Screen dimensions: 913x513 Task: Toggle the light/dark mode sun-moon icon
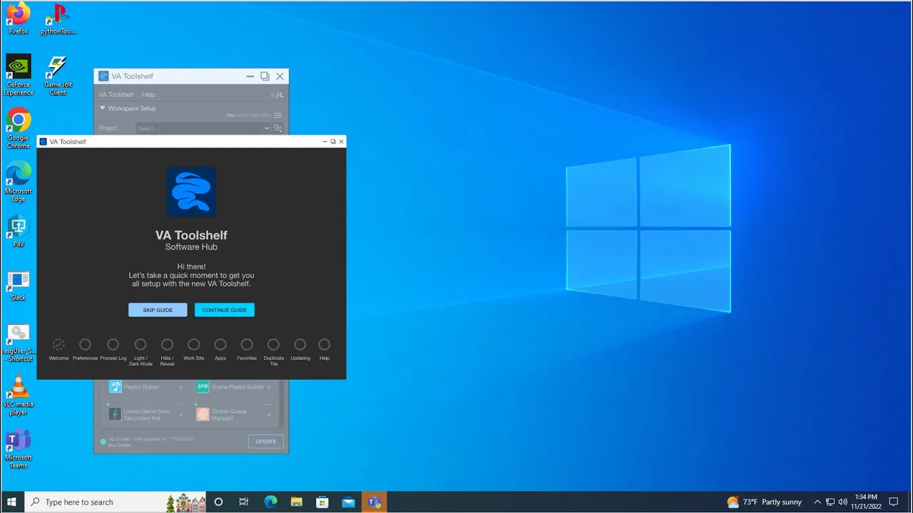tap(277, 95)
